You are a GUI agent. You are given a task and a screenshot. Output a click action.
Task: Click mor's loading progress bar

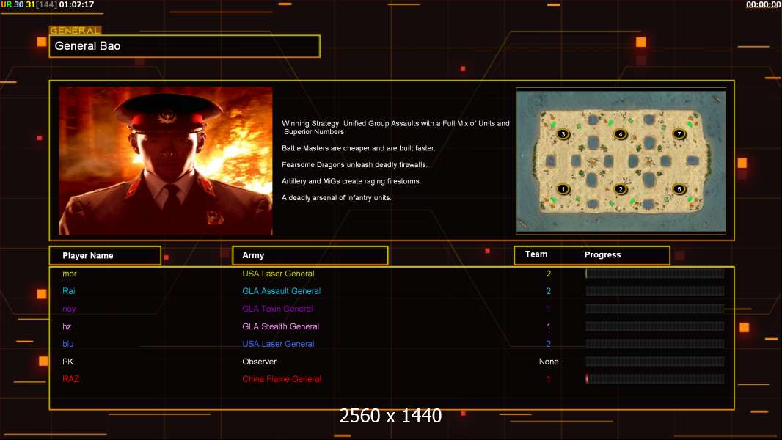pyautogui.click(x=655, y=273)
